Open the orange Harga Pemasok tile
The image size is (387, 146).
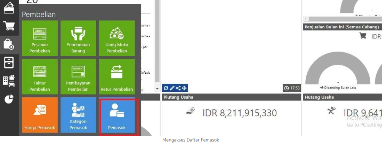coord(40,115)
